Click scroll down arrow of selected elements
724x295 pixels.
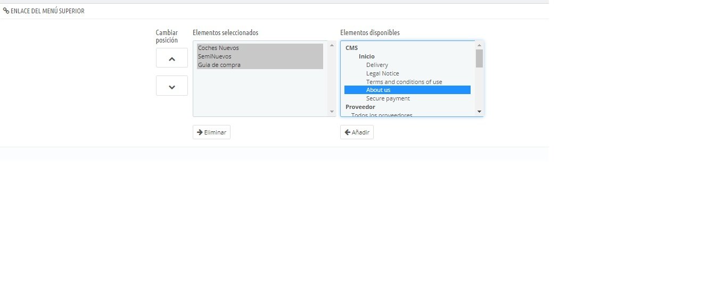coord(332,112)
